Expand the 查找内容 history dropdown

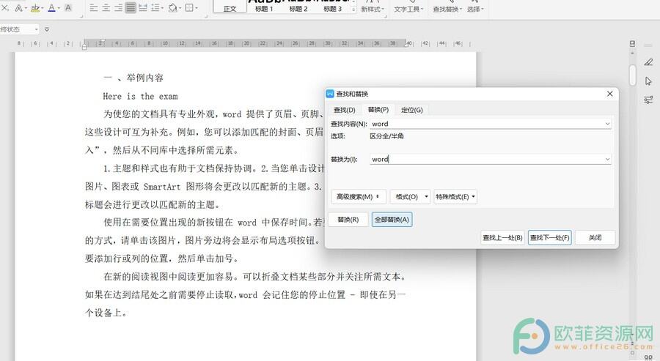607,124
